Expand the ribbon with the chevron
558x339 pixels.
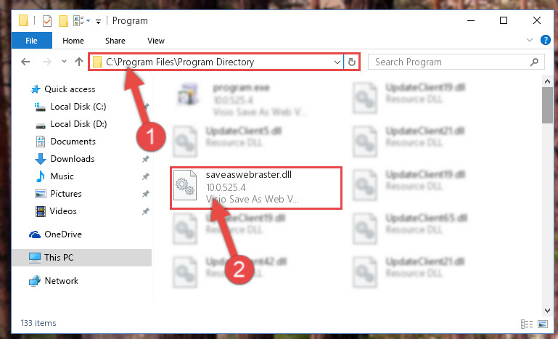click(530, 40)
